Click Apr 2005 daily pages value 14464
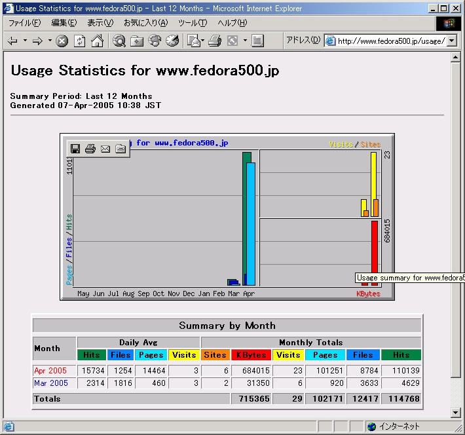This screenshot has width=465, height=435. click(154, 371)
